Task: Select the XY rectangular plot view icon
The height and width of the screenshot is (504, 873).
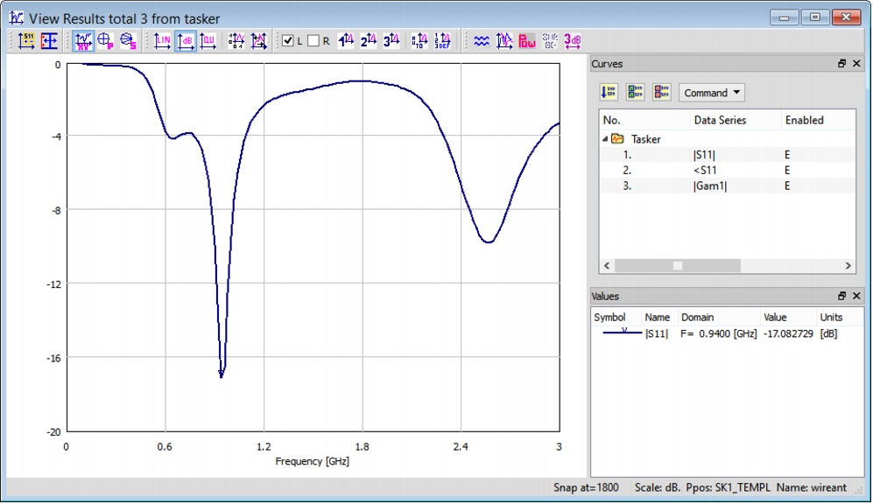Action: [x=83, y=40]
